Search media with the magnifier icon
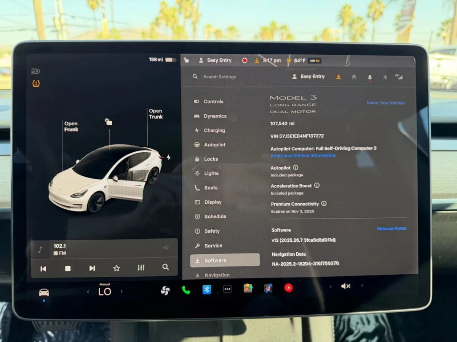Image resolution: width=457 pixels, height=342 pixels. click(165, 267)
